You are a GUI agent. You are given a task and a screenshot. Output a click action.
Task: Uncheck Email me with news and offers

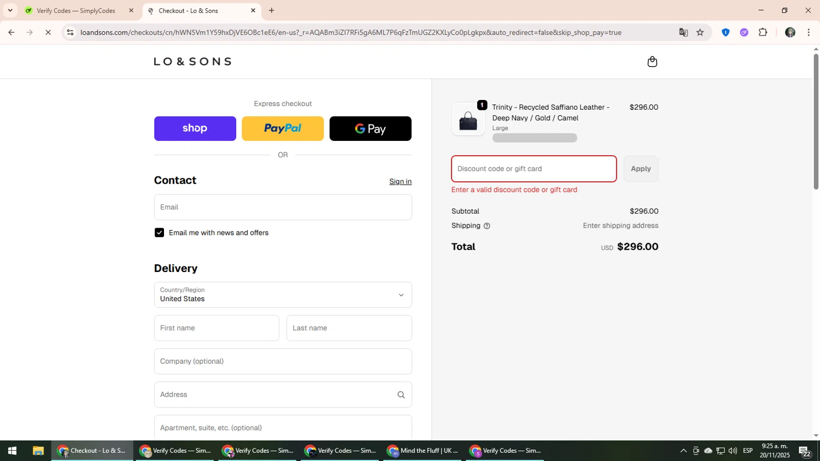(159, 233)
